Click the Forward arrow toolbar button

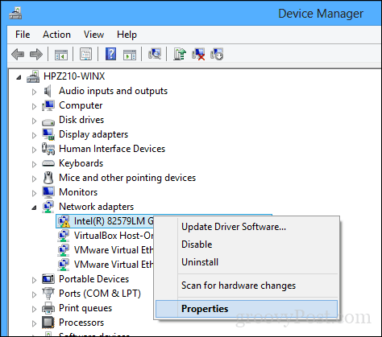[x=36, y=55]
